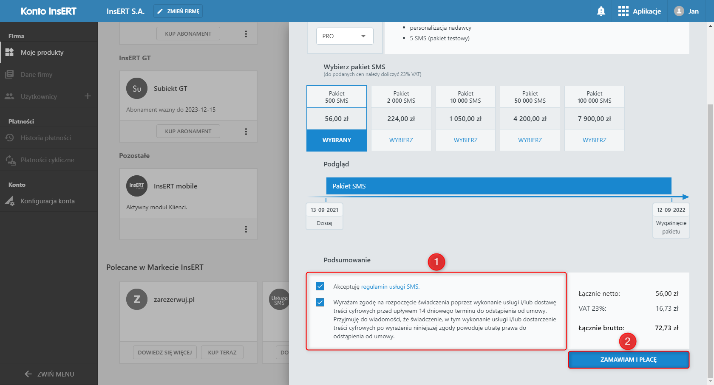Click the '224,00 zł' price
The width and height of the screenshot is (714, 385).
[x=401, y=119]
